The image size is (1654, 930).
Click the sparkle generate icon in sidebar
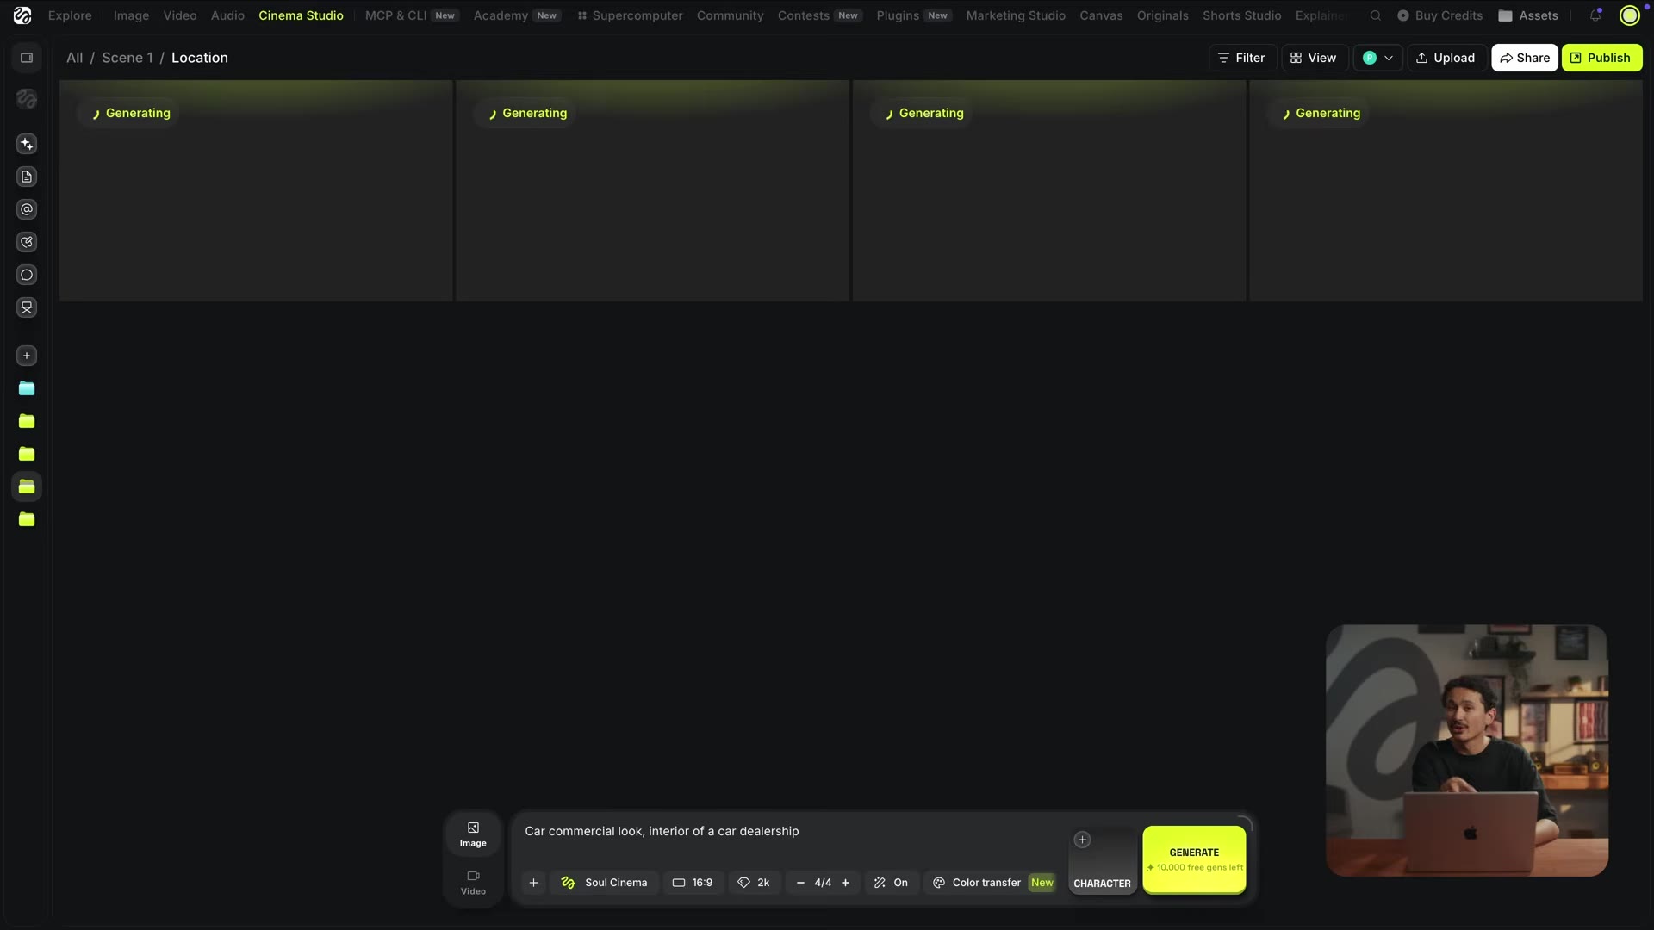(27, 144)
